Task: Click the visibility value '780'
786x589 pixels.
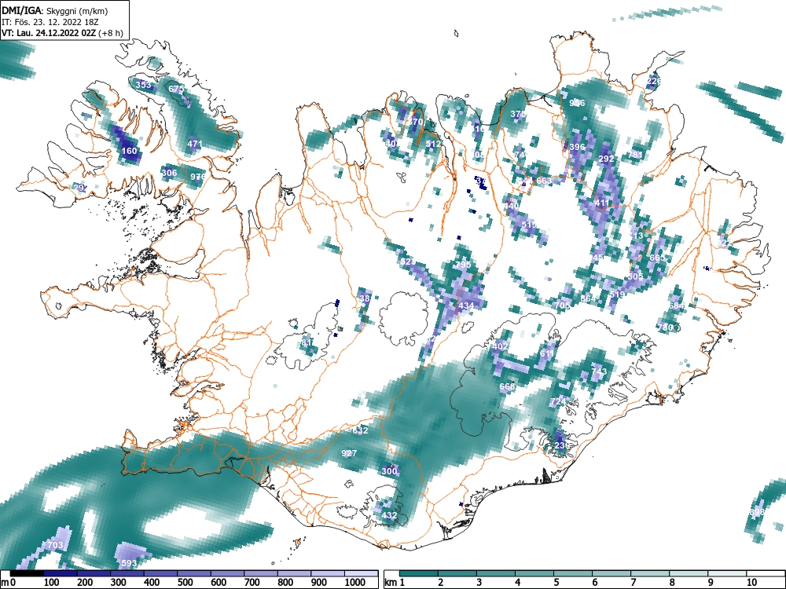Action: [x=665, y=327]
